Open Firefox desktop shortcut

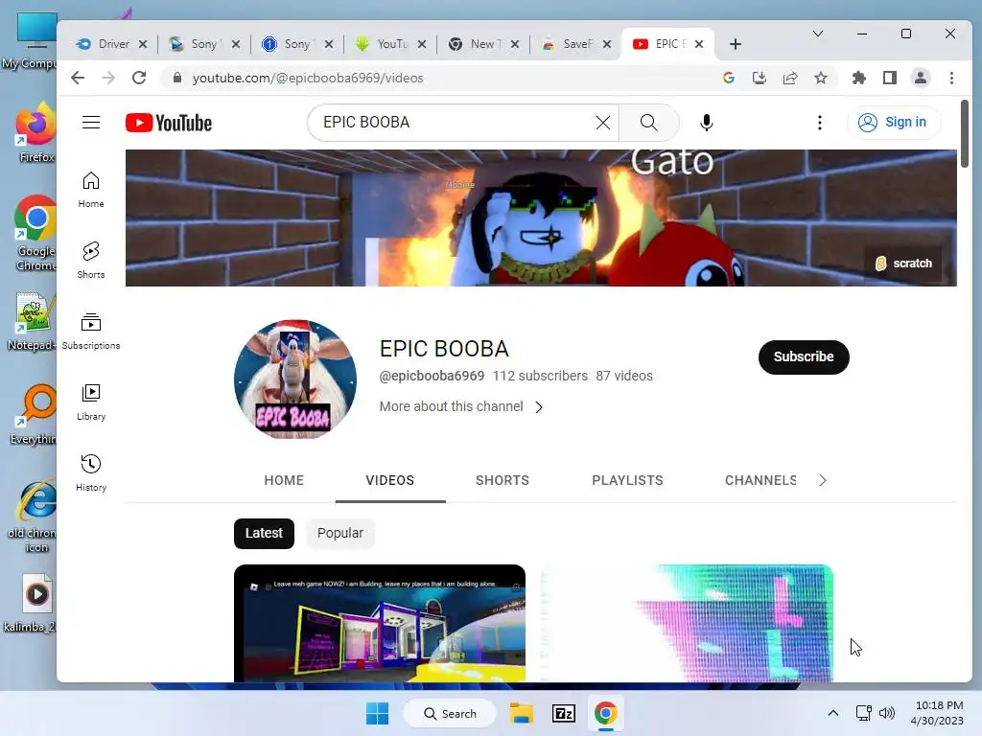point(36,133)
